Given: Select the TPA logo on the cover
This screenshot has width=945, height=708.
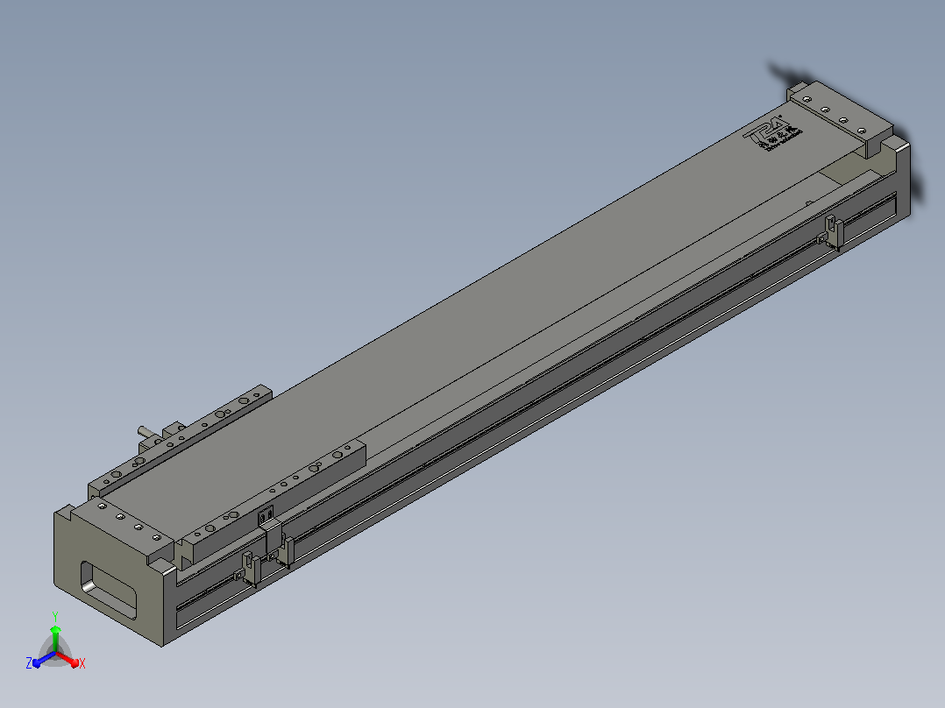Looking at the screenshot, I should (773, 134).
